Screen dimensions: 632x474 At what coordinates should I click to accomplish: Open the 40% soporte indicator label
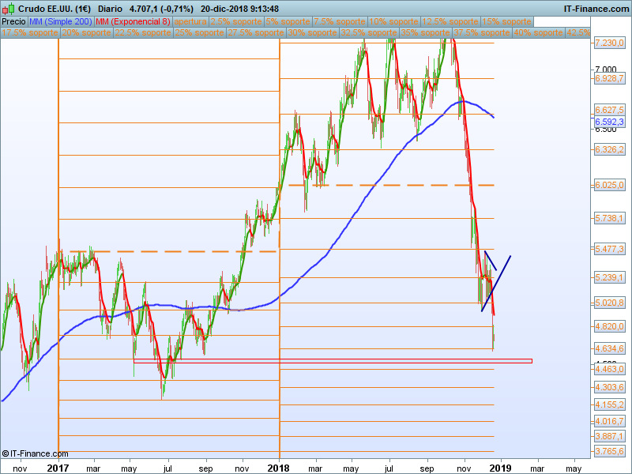tap(538, 32)
